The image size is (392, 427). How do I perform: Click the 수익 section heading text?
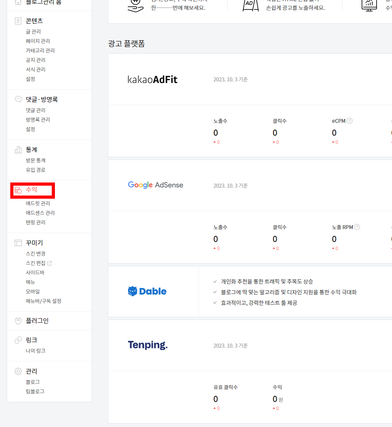pyautogui.click(x=31, y=190)
